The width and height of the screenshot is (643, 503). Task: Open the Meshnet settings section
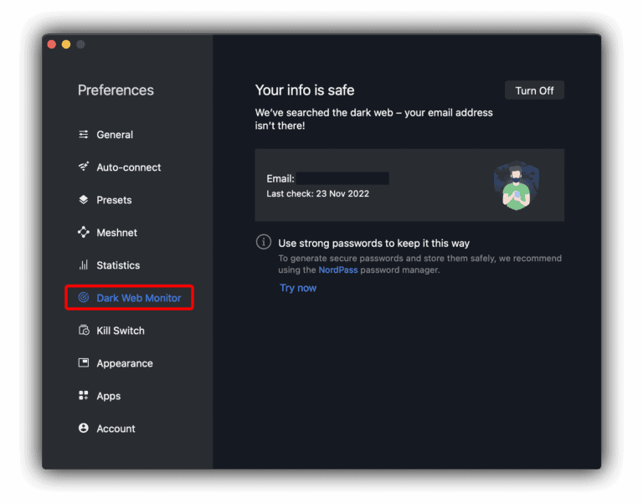(116, 233)
